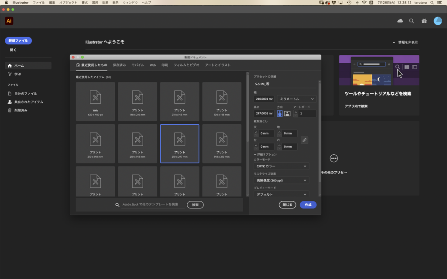Select landscape orientation in 方向

coord(287,114)
